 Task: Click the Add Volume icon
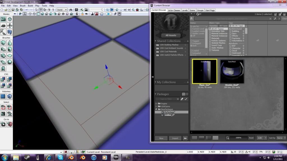[x=10, y=96]
